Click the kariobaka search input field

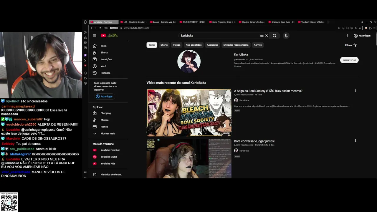[219, 36]
